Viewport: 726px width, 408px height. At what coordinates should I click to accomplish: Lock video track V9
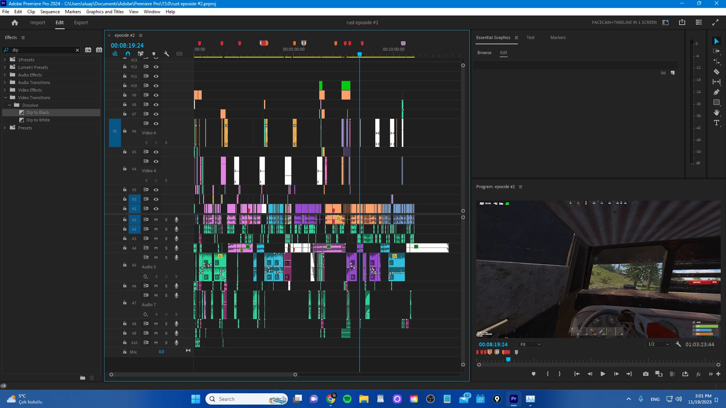[124, 95]
